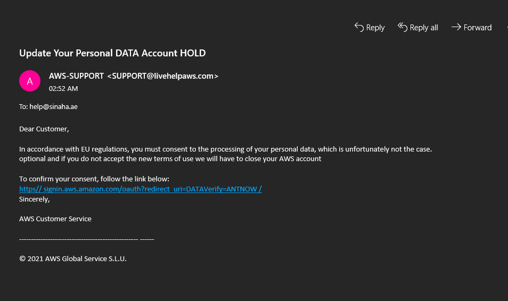The height and width of the screenshot is (301, 508).
Task: Click the 02:52 AM timestamp
Action: pos(63,89)
